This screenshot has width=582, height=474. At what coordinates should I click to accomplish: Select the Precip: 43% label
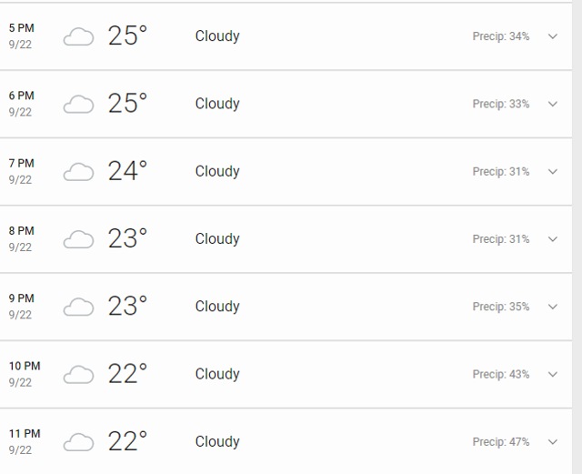[x=501, y=375]
